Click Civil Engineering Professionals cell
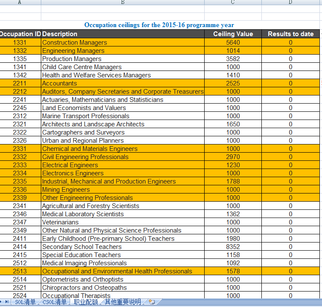 pyautogui.click(x=123, y=157)
